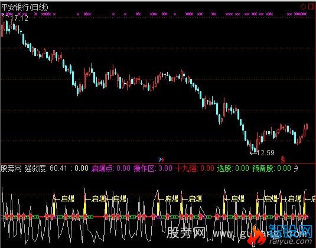Click the 启爆点: 0.00 indicator label
Image resolution: width=316 pixels, height=248 pixels.
111,168
